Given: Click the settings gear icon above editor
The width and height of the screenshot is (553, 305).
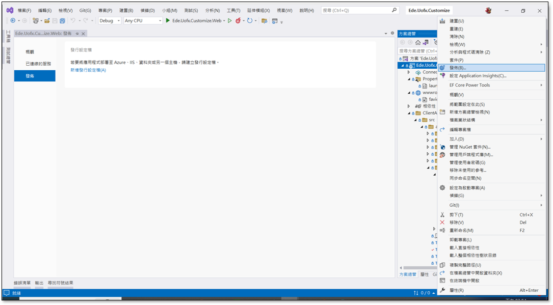Looking at the screenshot, I should pos(392,33).
